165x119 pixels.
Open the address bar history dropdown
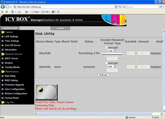116,7
